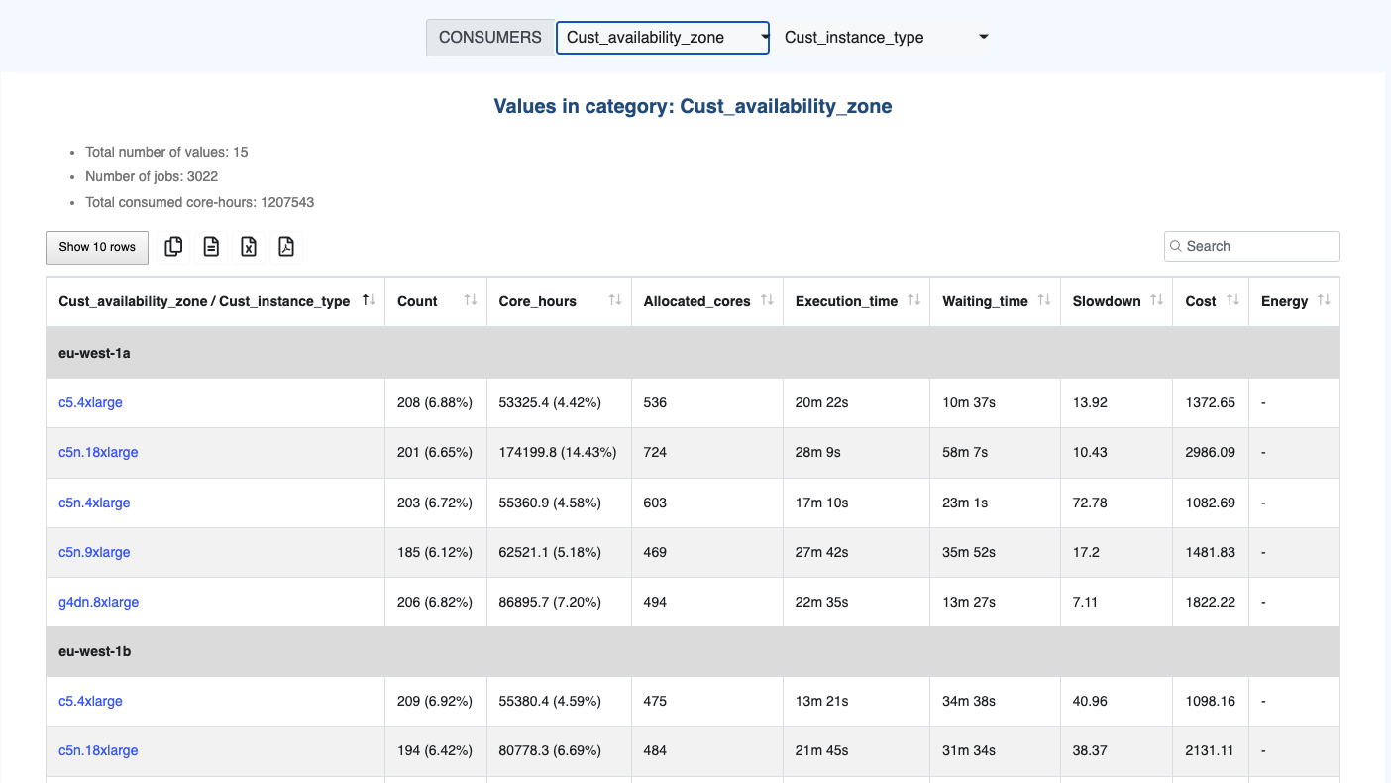
Task: Open the g4dn.8xlarge instance link
Action: (98, 602)
